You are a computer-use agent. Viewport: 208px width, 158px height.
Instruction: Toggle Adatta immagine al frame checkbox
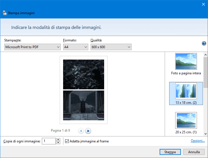pos(67,141)
